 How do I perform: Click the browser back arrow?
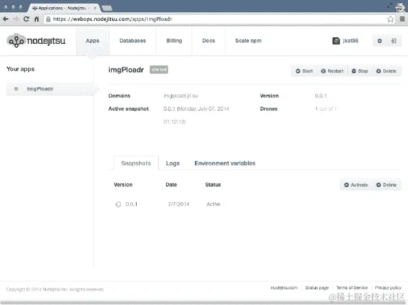[6, 19]
